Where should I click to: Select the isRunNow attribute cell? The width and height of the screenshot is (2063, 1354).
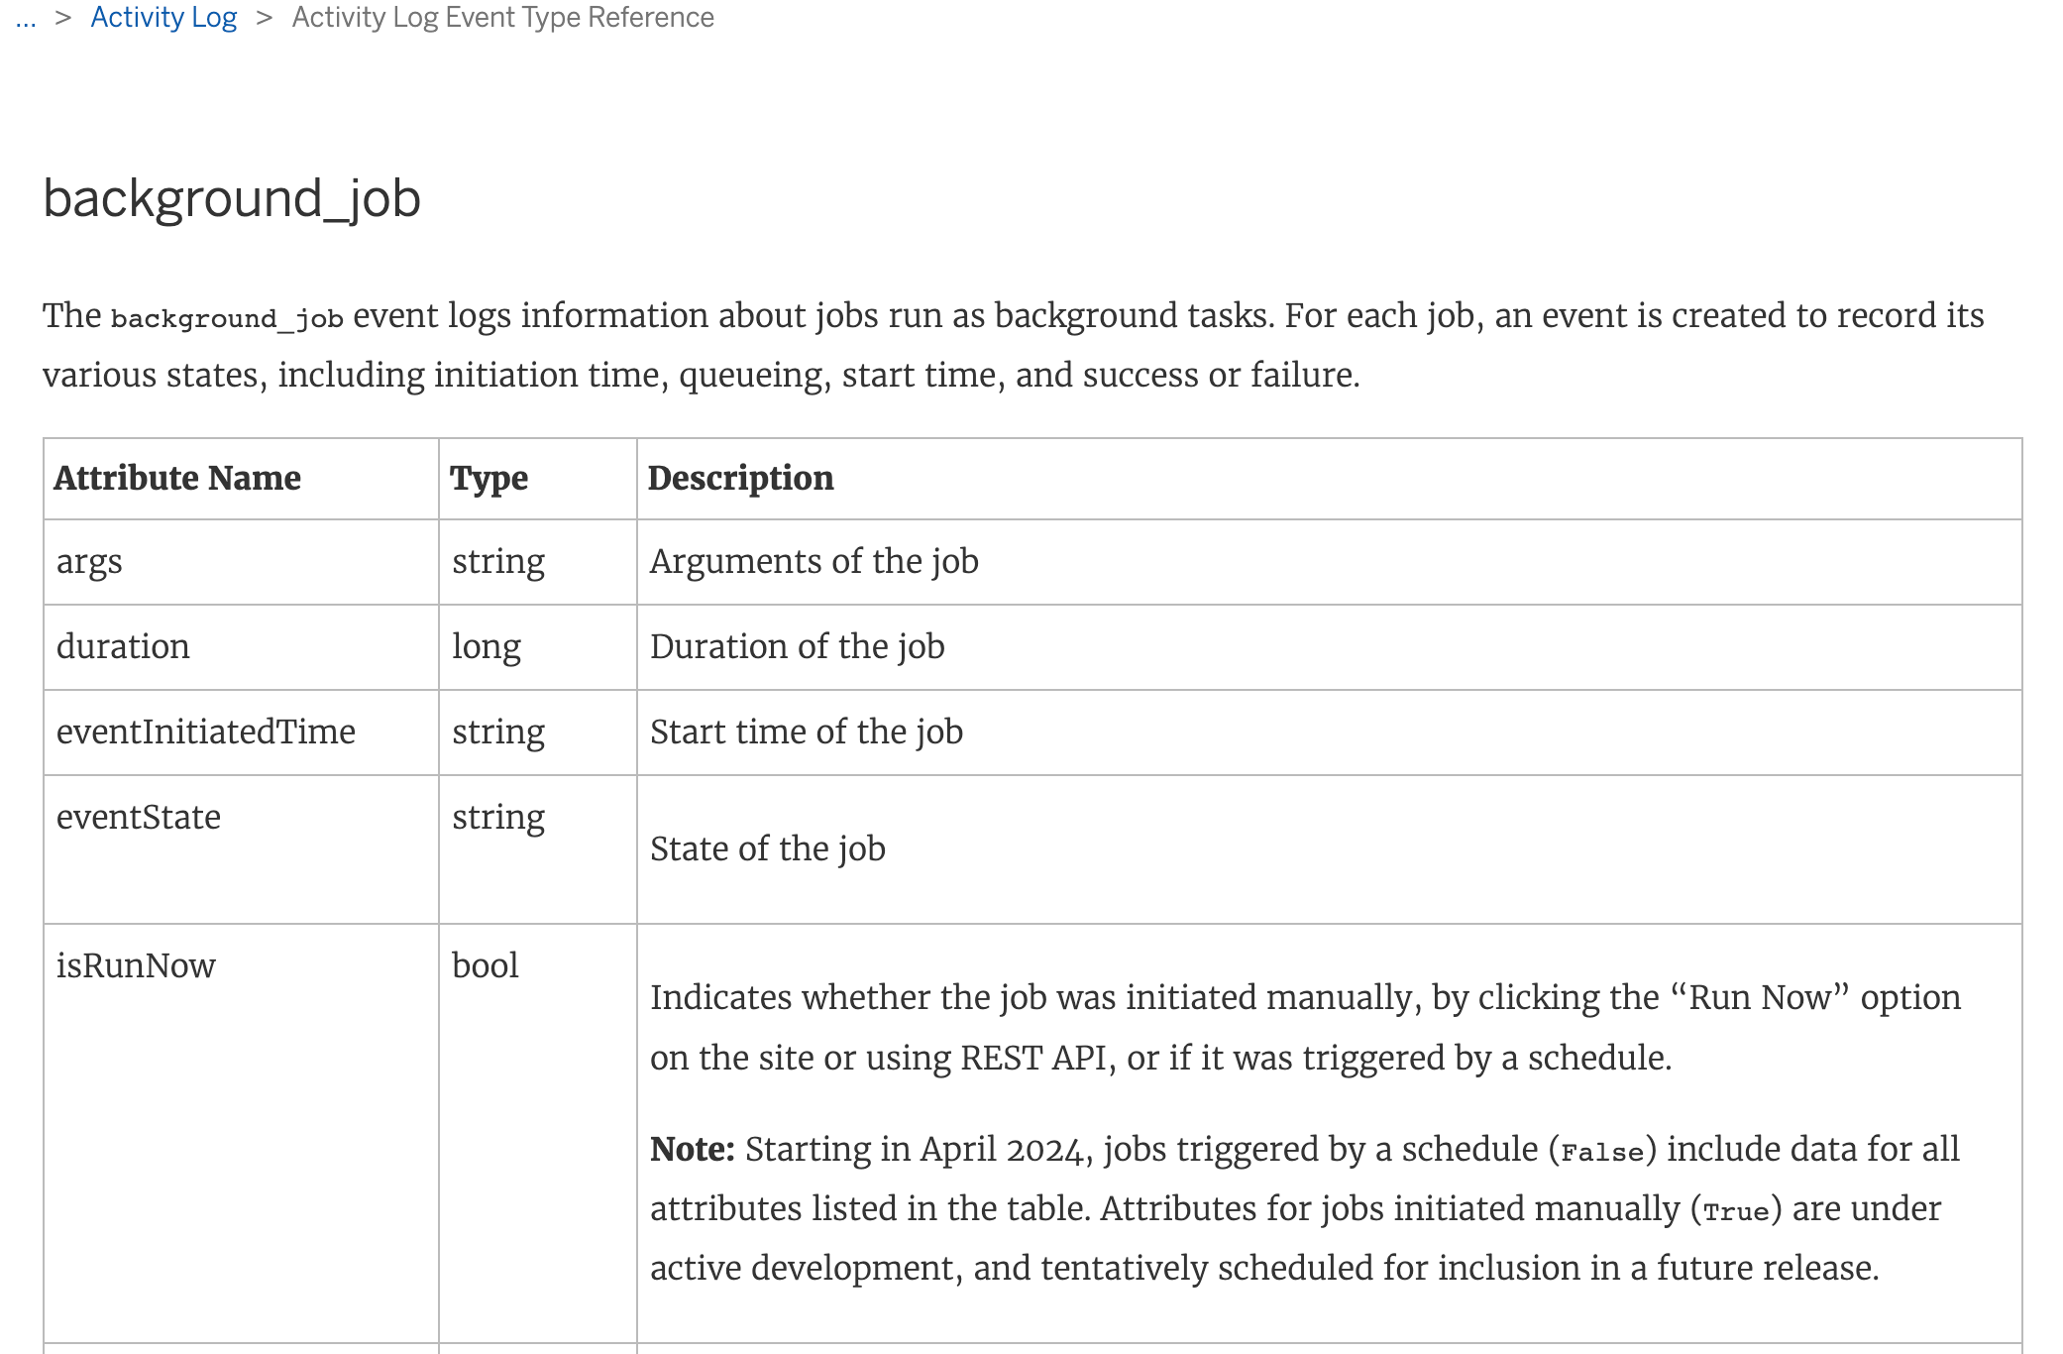point(136,965)
